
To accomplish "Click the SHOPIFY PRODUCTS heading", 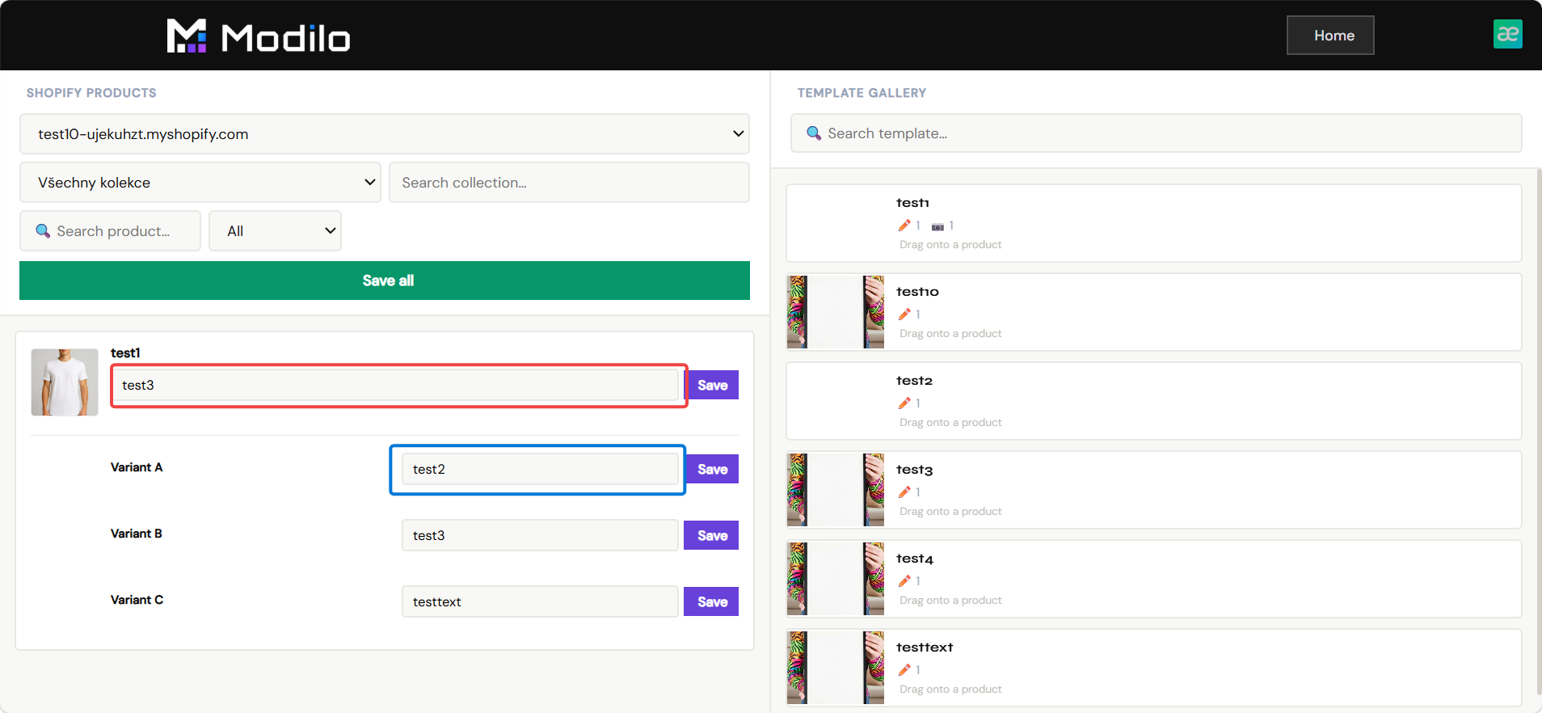I will [x=91, y=93].
